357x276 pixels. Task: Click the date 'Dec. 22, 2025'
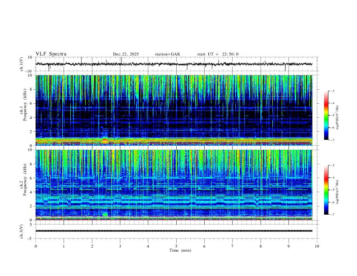pyautogui.click(x=126, y=54)
